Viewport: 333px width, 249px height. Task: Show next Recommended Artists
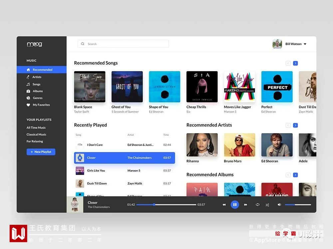coord(295,125)
